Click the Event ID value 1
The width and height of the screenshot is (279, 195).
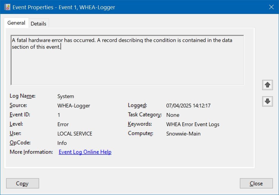pos(59,115)
